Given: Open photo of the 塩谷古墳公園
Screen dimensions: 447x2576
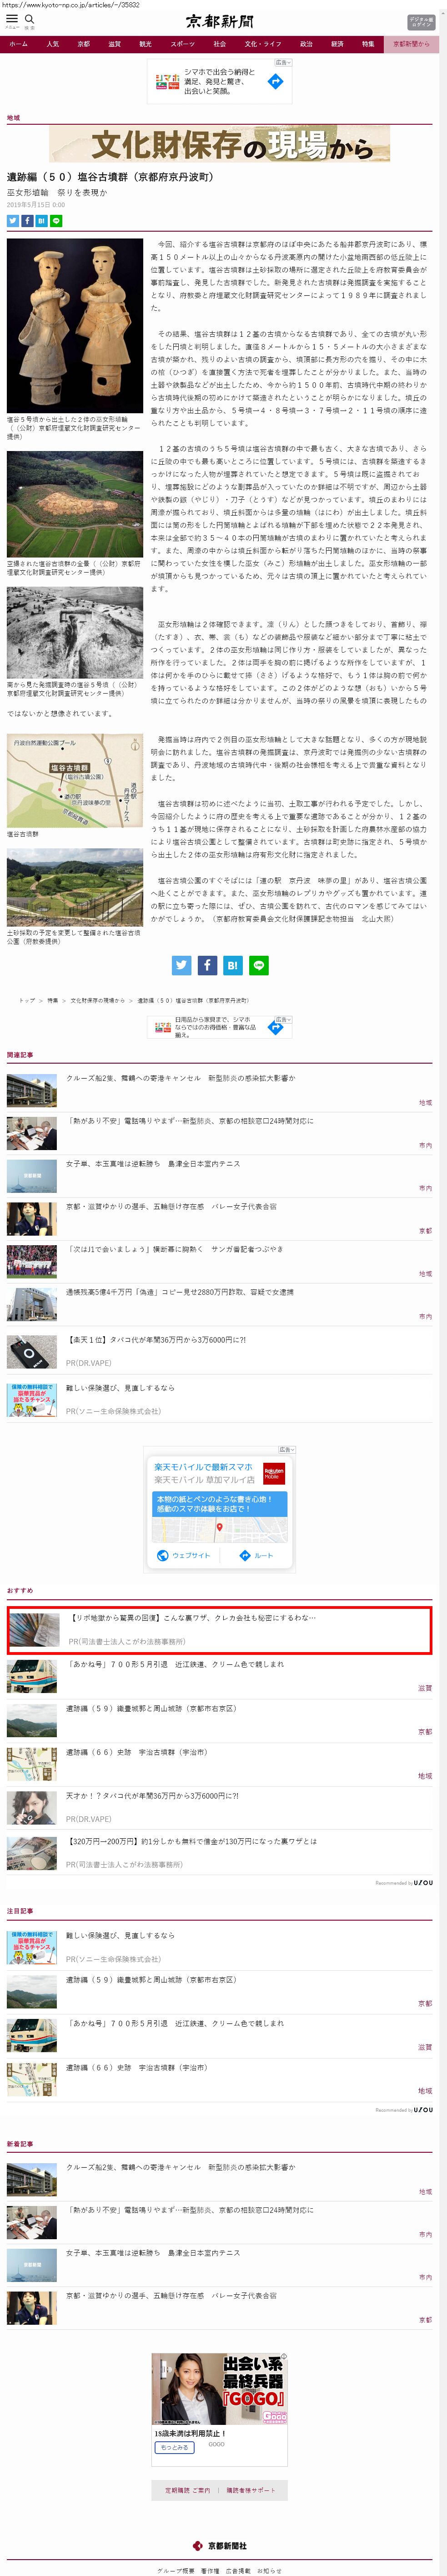Looking at the screenshot, I should [75, 889].
